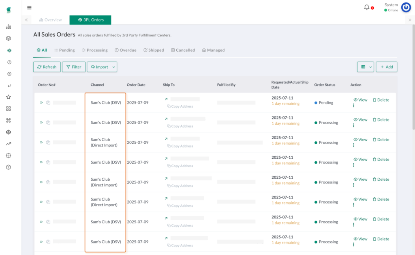Expand the last visible order row
The image size is (415, 255).
(x=41, y=242)
